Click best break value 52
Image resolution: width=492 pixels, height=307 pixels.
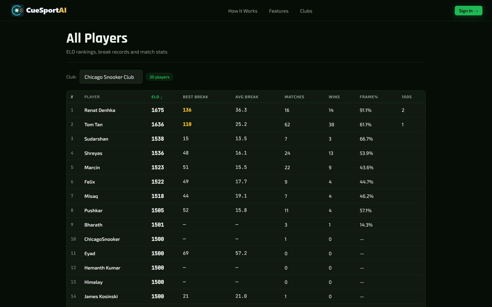(185, 210)
